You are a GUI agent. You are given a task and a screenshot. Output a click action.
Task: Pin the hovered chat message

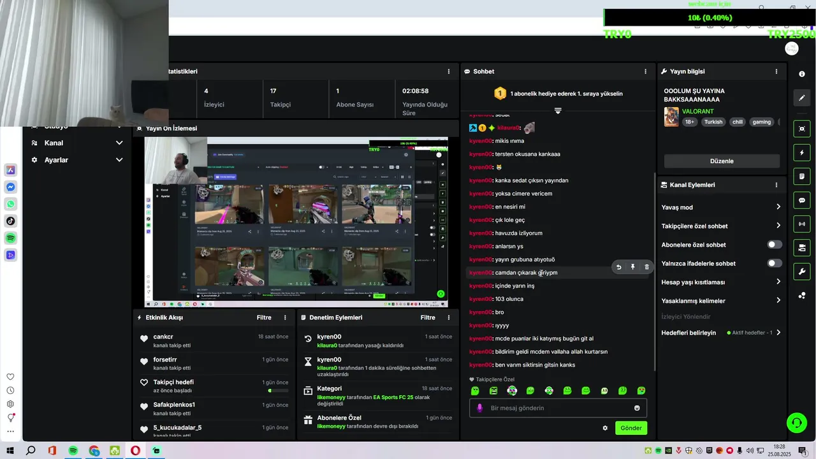(x=632, y=267)
